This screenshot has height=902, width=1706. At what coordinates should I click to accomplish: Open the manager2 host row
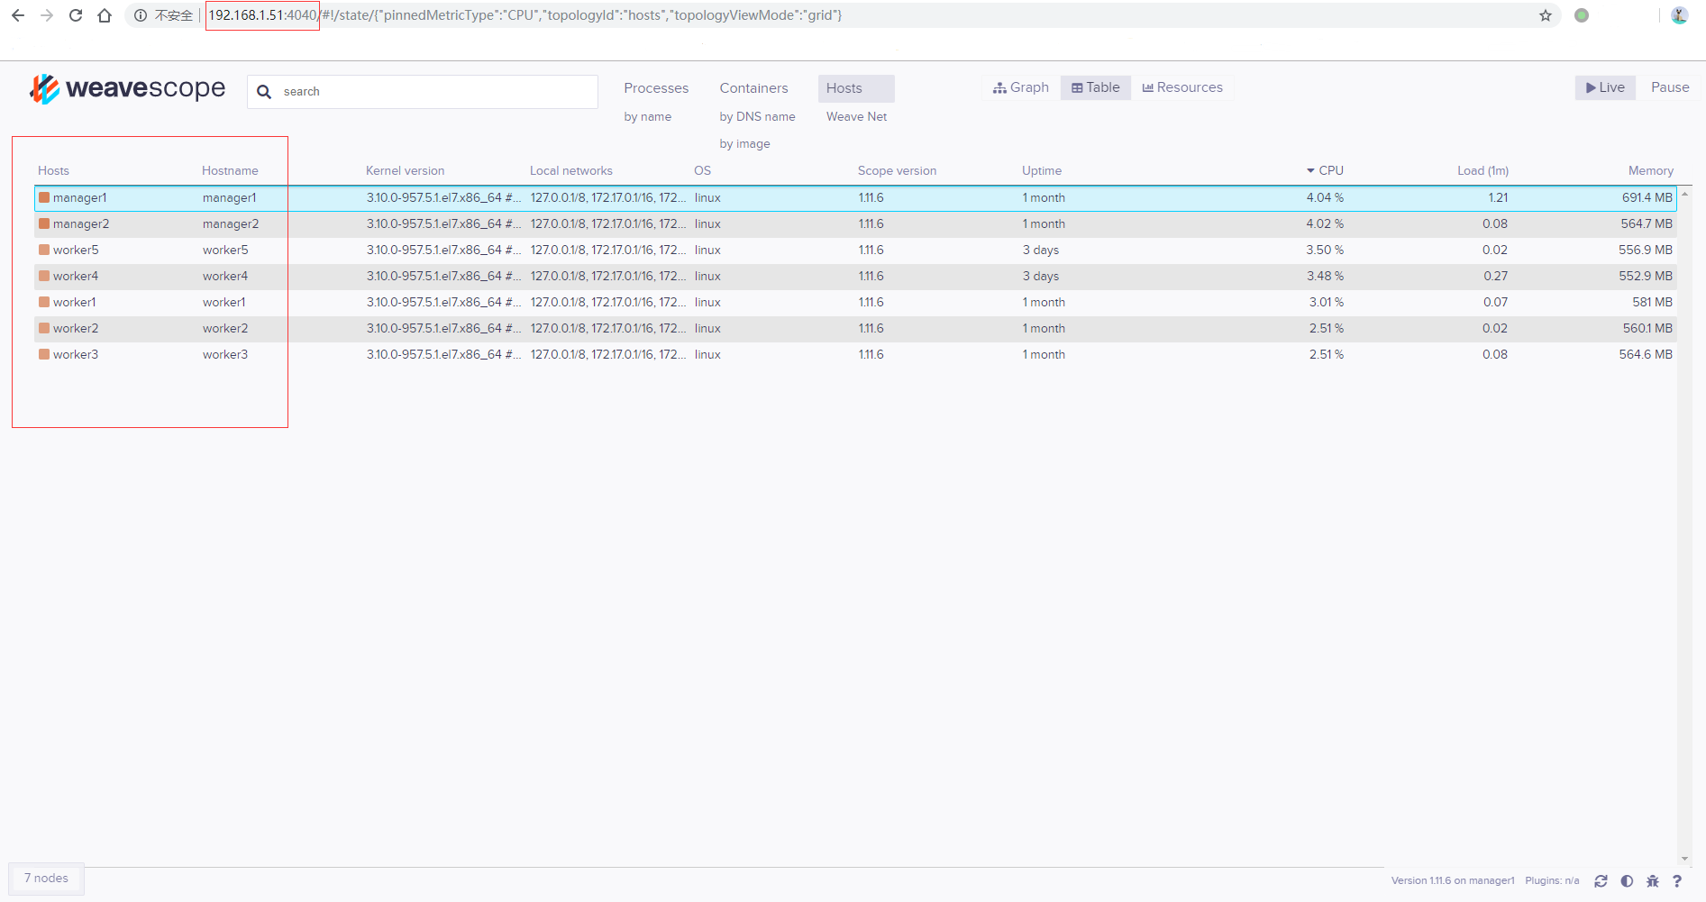[x=855, y=224]
